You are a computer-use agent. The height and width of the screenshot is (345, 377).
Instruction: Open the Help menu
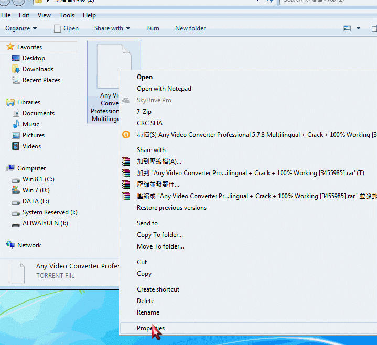(89, 15)
